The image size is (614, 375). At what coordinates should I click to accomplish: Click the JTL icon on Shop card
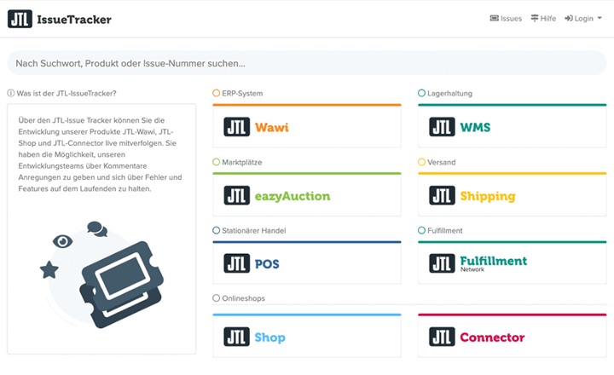click(236, 337)
